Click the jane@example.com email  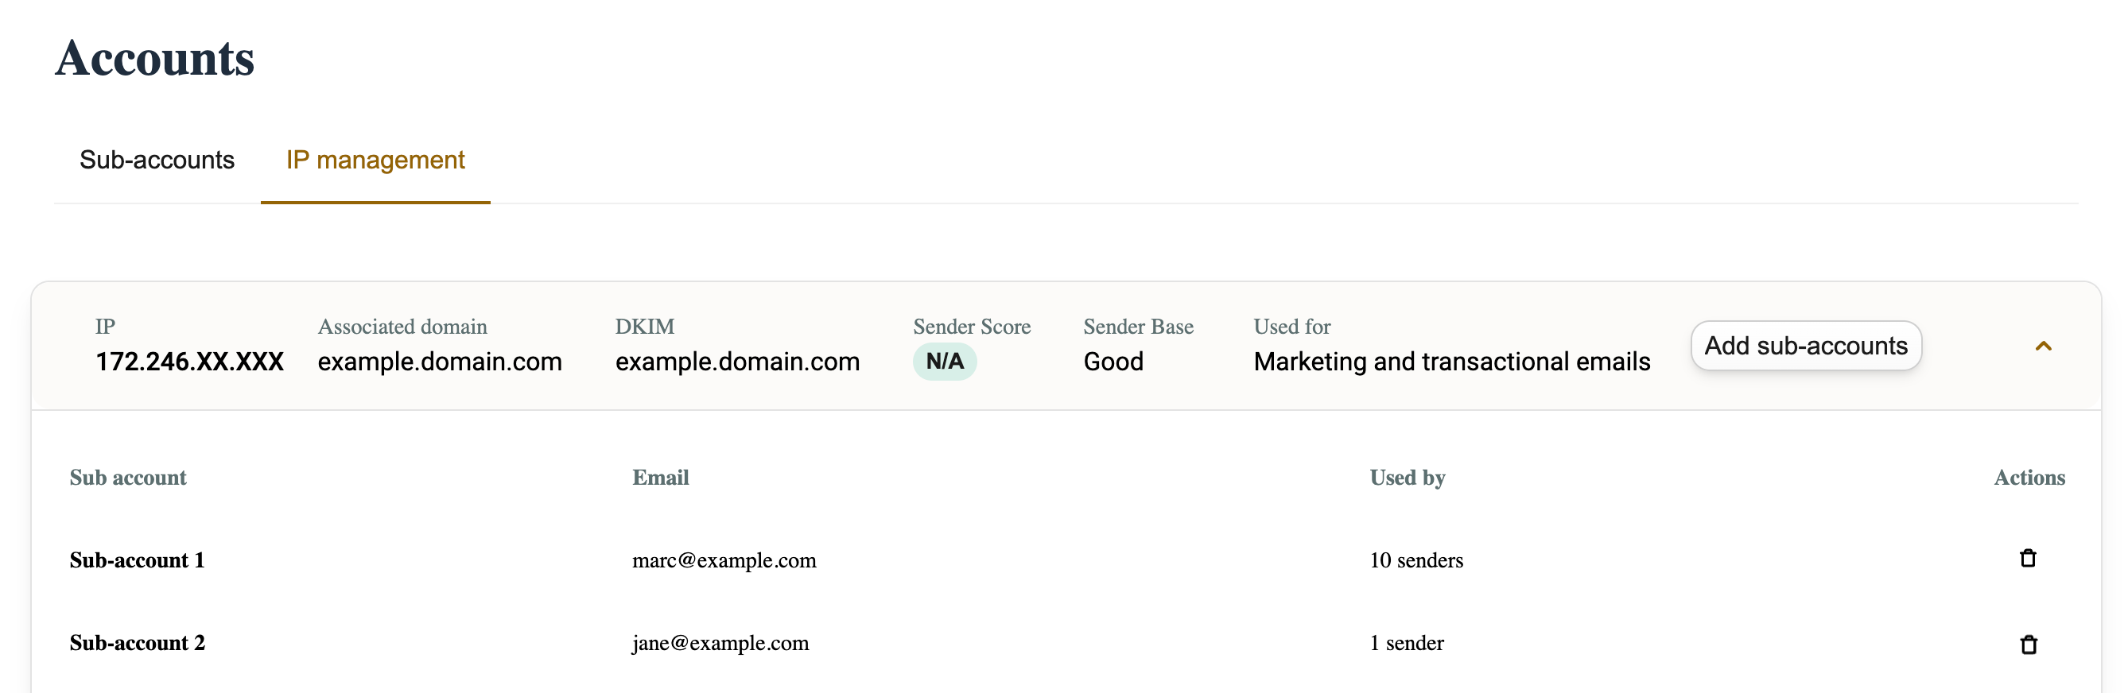[x=720, y=643]
